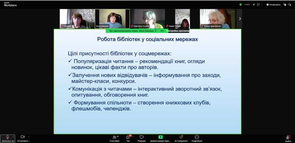
Task: Click the green encryption shield icon
Action: click(240, 5)
